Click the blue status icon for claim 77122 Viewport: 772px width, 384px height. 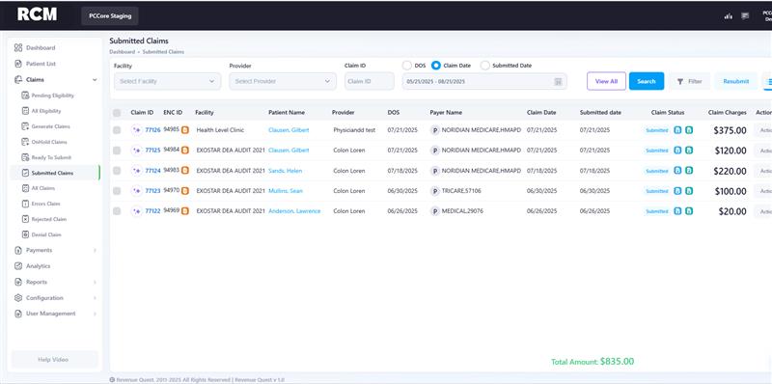[x=678, y=211]
